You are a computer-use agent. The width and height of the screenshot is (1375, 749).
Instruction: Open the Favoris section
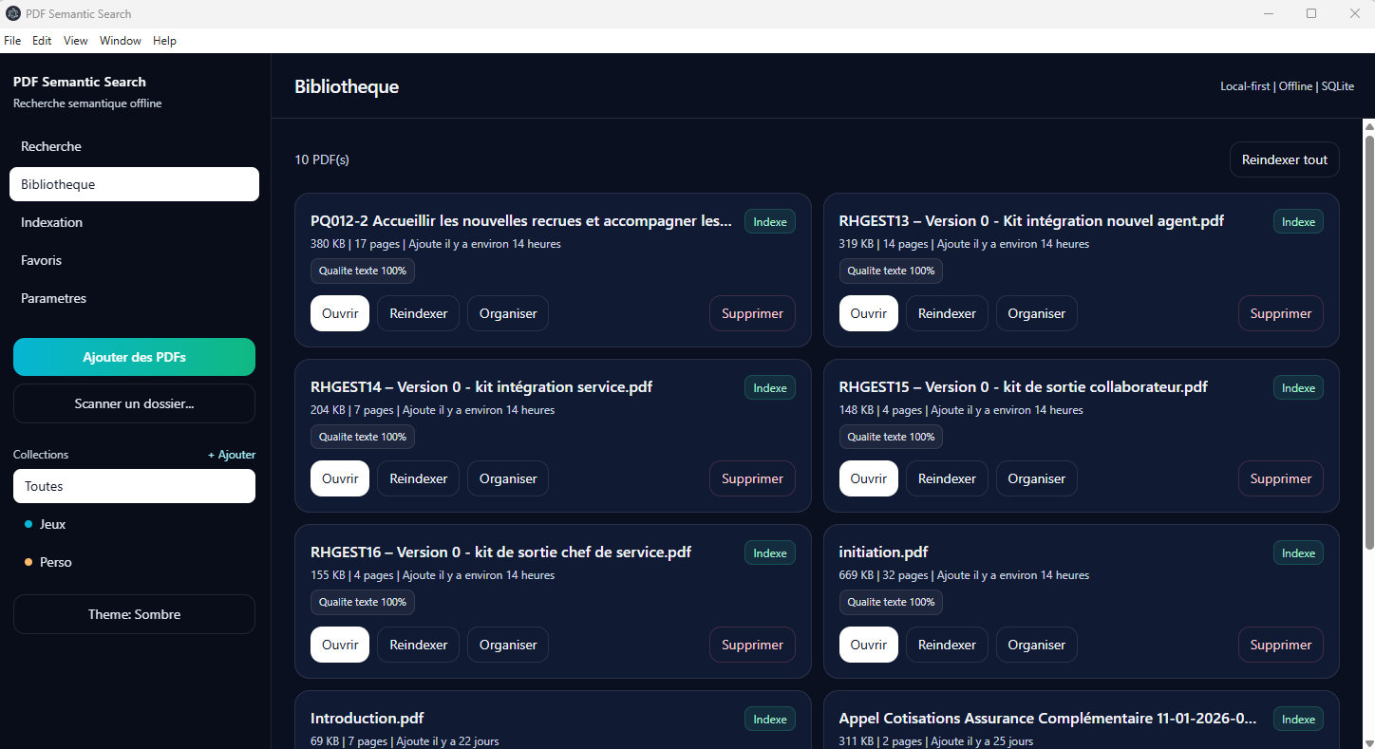pos(41,260)
